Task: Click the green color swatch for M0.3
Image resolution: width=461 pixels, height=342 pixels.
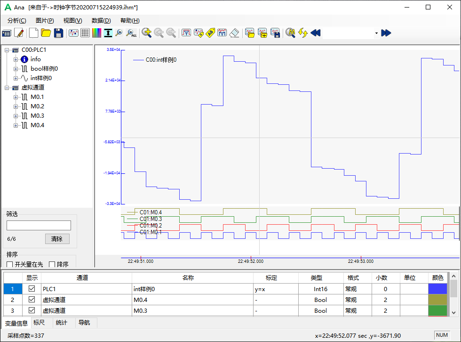Action: (437, 310)
